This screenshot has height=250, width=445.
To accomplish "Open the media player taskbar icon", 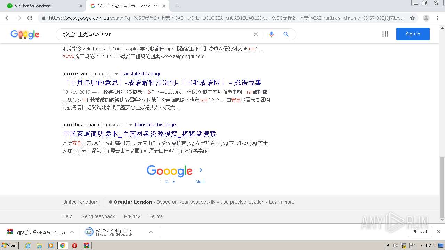I will (51, 245).
